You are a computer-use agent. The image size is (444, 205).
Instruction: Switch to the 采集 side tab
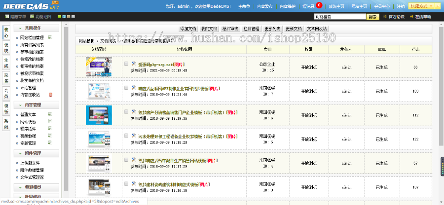(6, 78)
